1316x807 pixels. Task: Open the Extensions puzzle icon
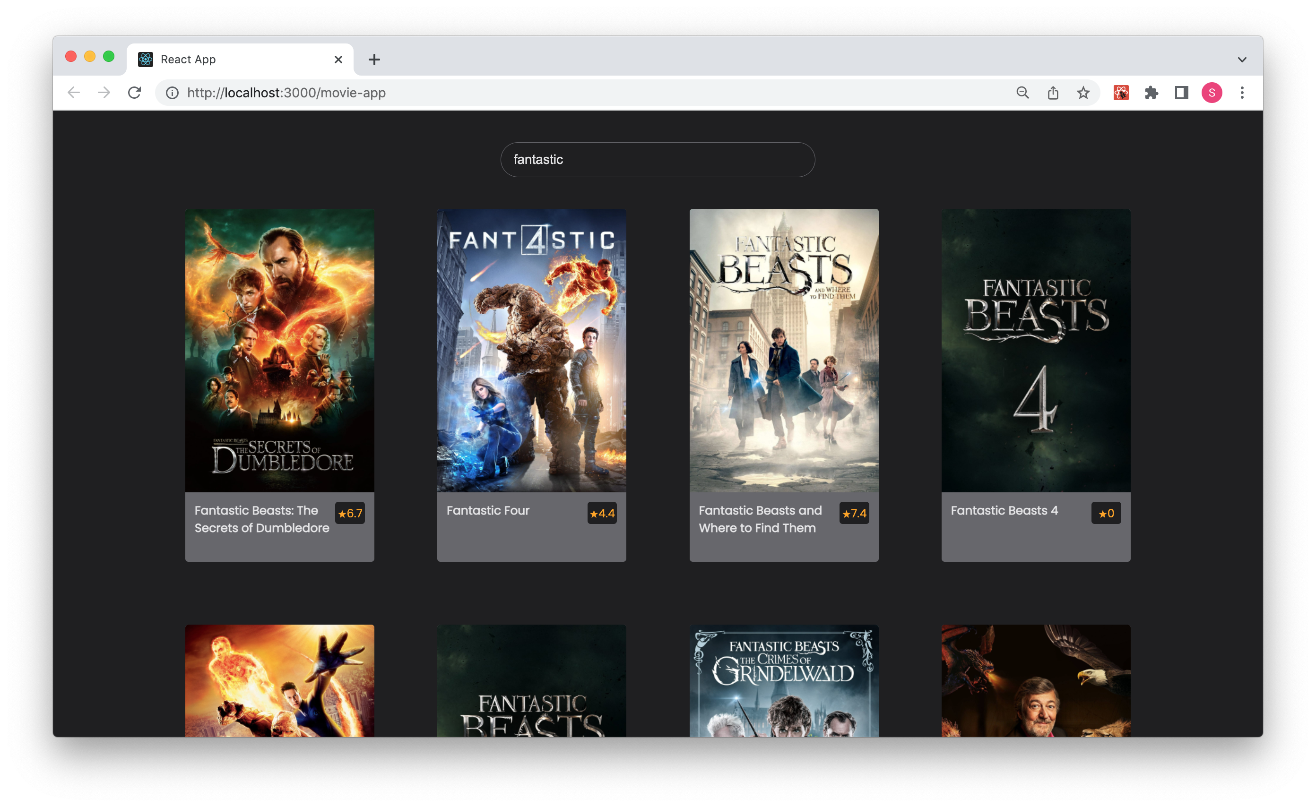pos(1151,93)
